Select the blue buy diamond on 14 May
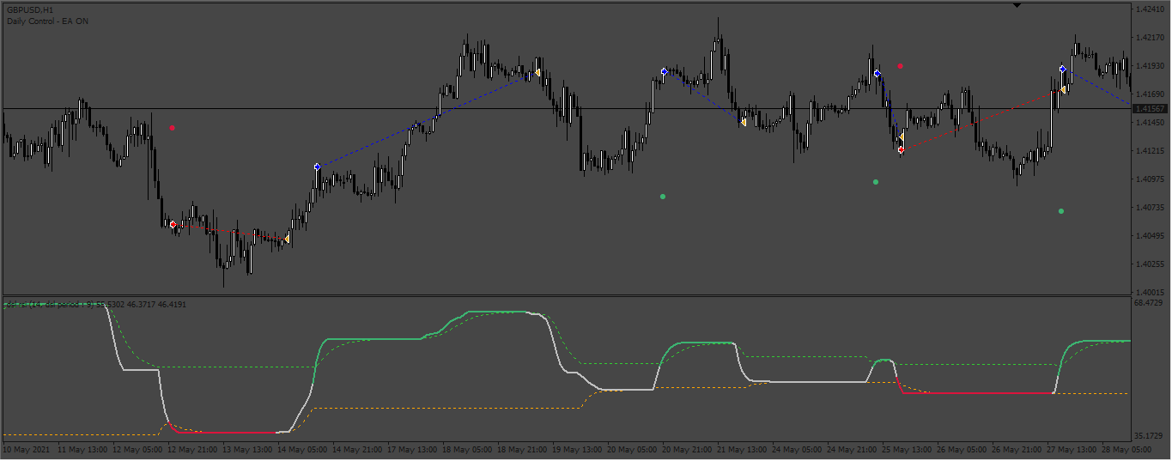The width and height of the screenshot is (1172, 461). click(x=318, y=167)
